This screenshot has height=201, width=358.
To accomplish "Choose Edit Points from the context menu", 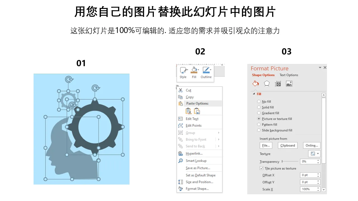I will (194, 125).
